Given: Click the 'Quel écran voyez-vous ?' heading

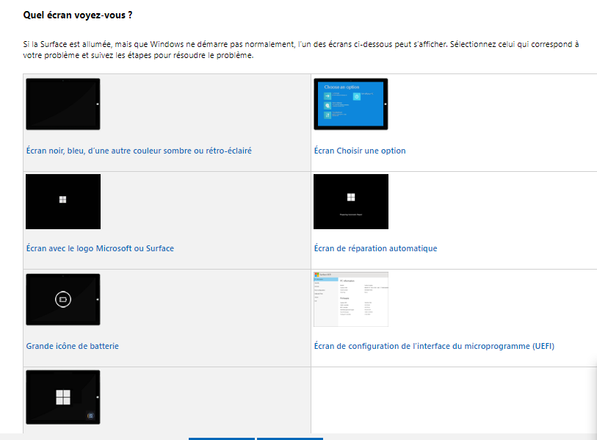Looking at the screenshot, I should click(78, 15).
